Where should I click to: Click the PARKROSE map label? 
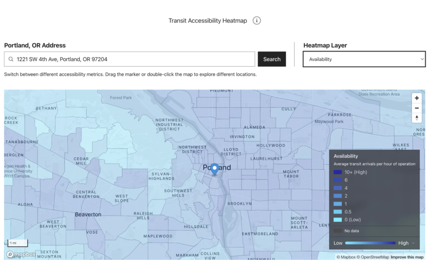[x=339, y=115]
